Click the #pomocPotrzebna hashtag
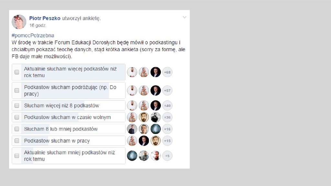This screenshot has width=331, height=186. (x=33, y=36)
